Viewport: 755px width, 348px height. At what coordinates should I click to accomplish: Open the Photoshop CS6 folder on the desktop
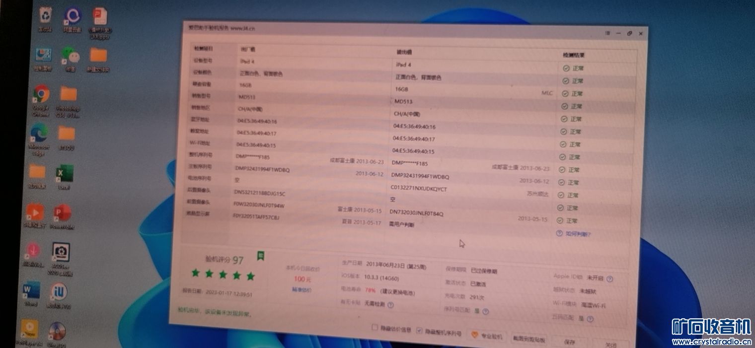tap(69, 102)
